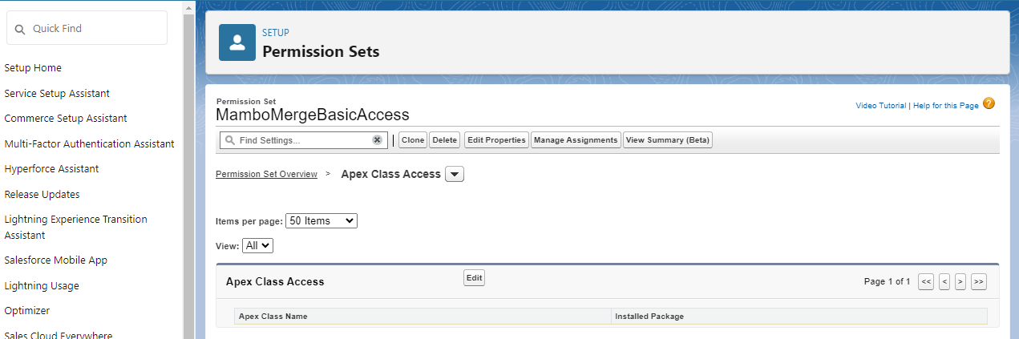
Task: Open the Items per page dropdown
Action: [321, 220]
